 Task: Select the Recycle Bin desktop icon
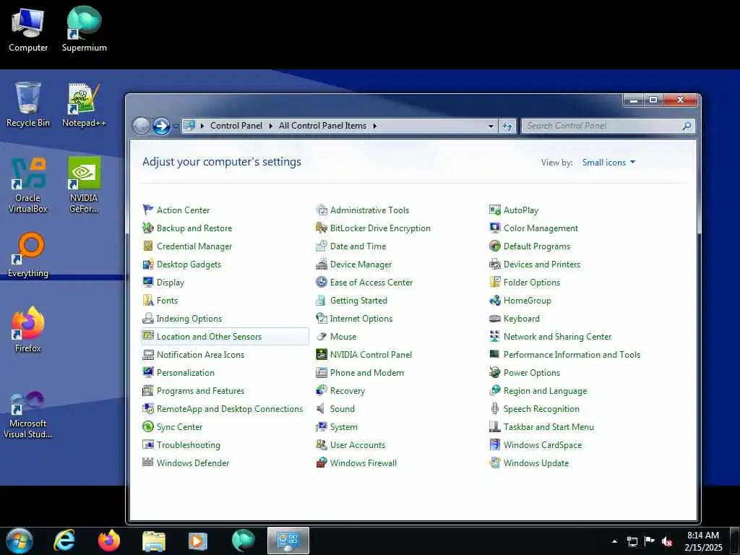point(28,105)
